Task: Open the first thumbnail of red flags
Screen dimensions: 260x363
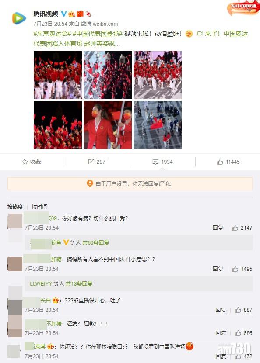Action: [x=58, y=75]
